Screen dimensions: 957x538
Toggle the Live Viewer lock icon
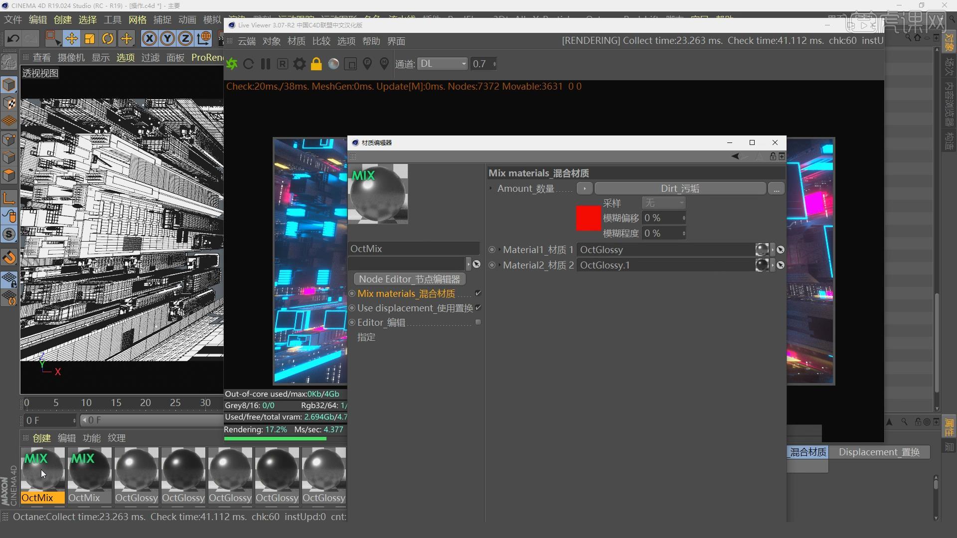[x=316, y=64]
